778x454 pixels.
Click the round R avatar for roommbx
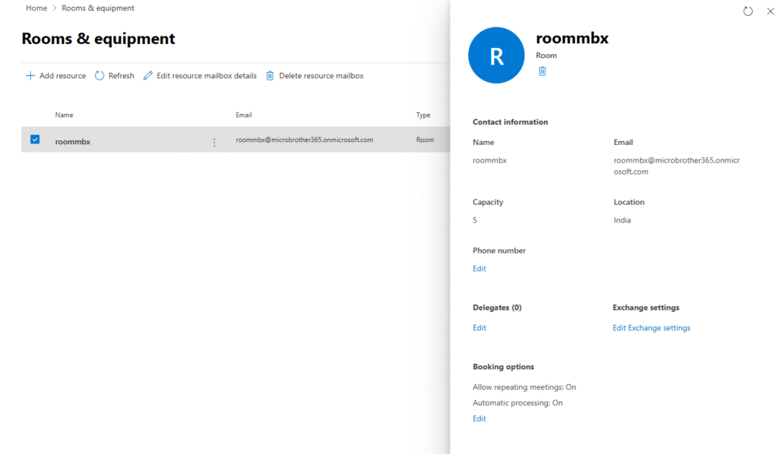coord(496,55)
